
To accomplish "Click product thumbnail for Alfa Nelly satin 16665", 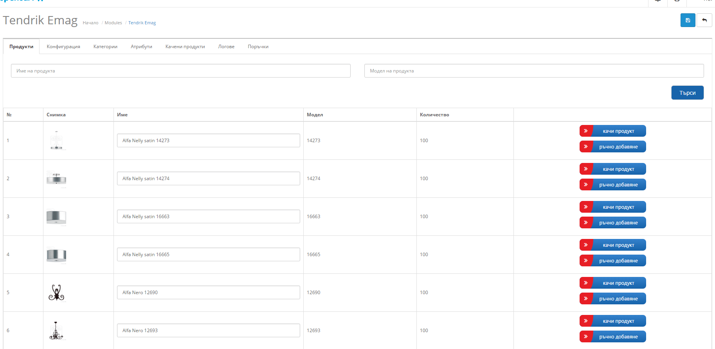I will pyautogui.click(x=56, y=255).
